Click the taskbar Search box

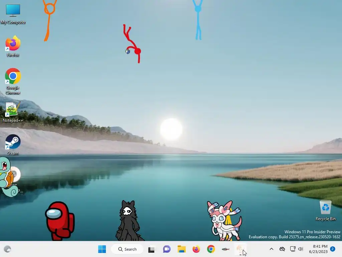pyautogui.click(x=127, y=249)
